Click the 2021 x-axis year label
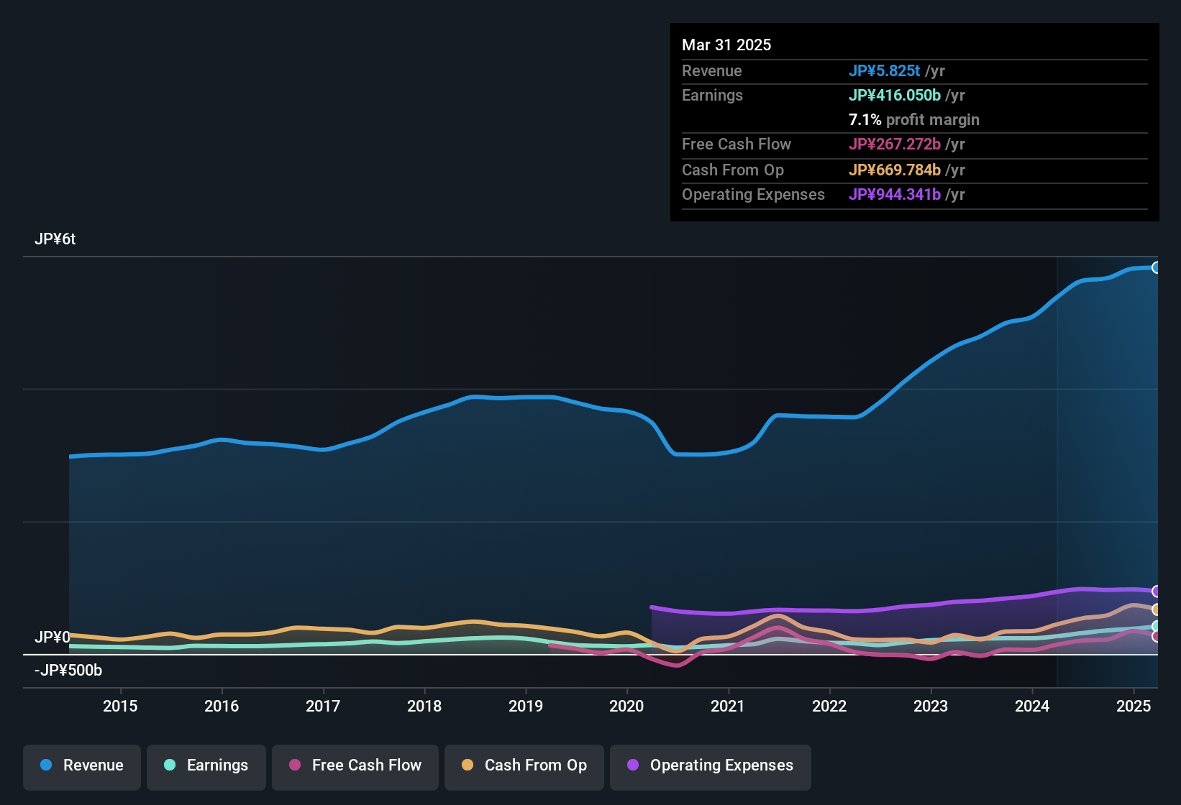 [x=728, y=706]
